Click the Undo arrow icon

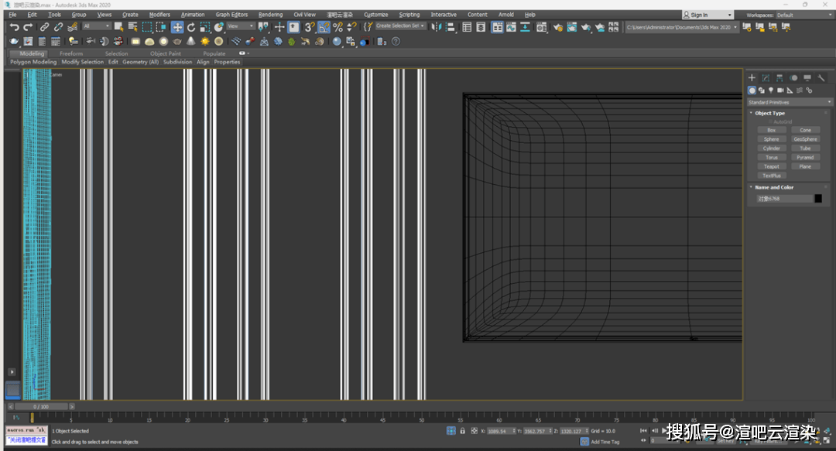coord(15,27)
